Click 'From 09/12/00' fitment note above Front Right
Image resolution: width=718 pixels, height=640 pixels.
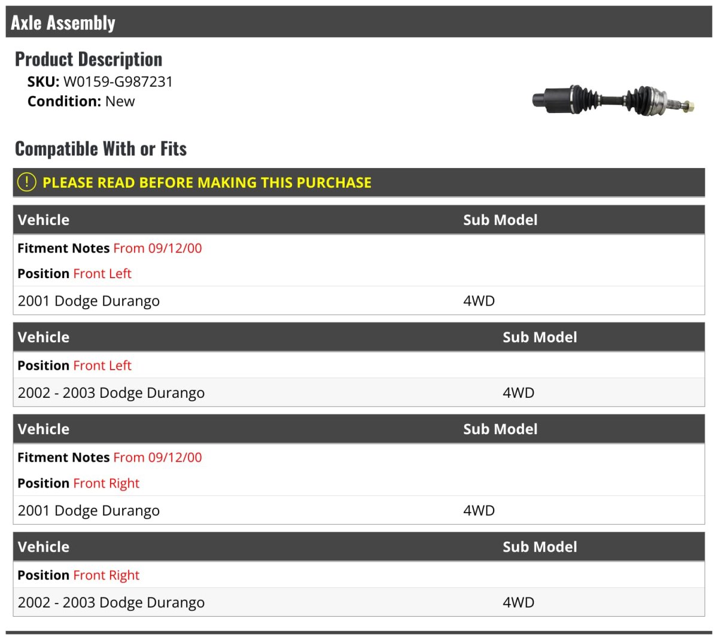(157, 458)
